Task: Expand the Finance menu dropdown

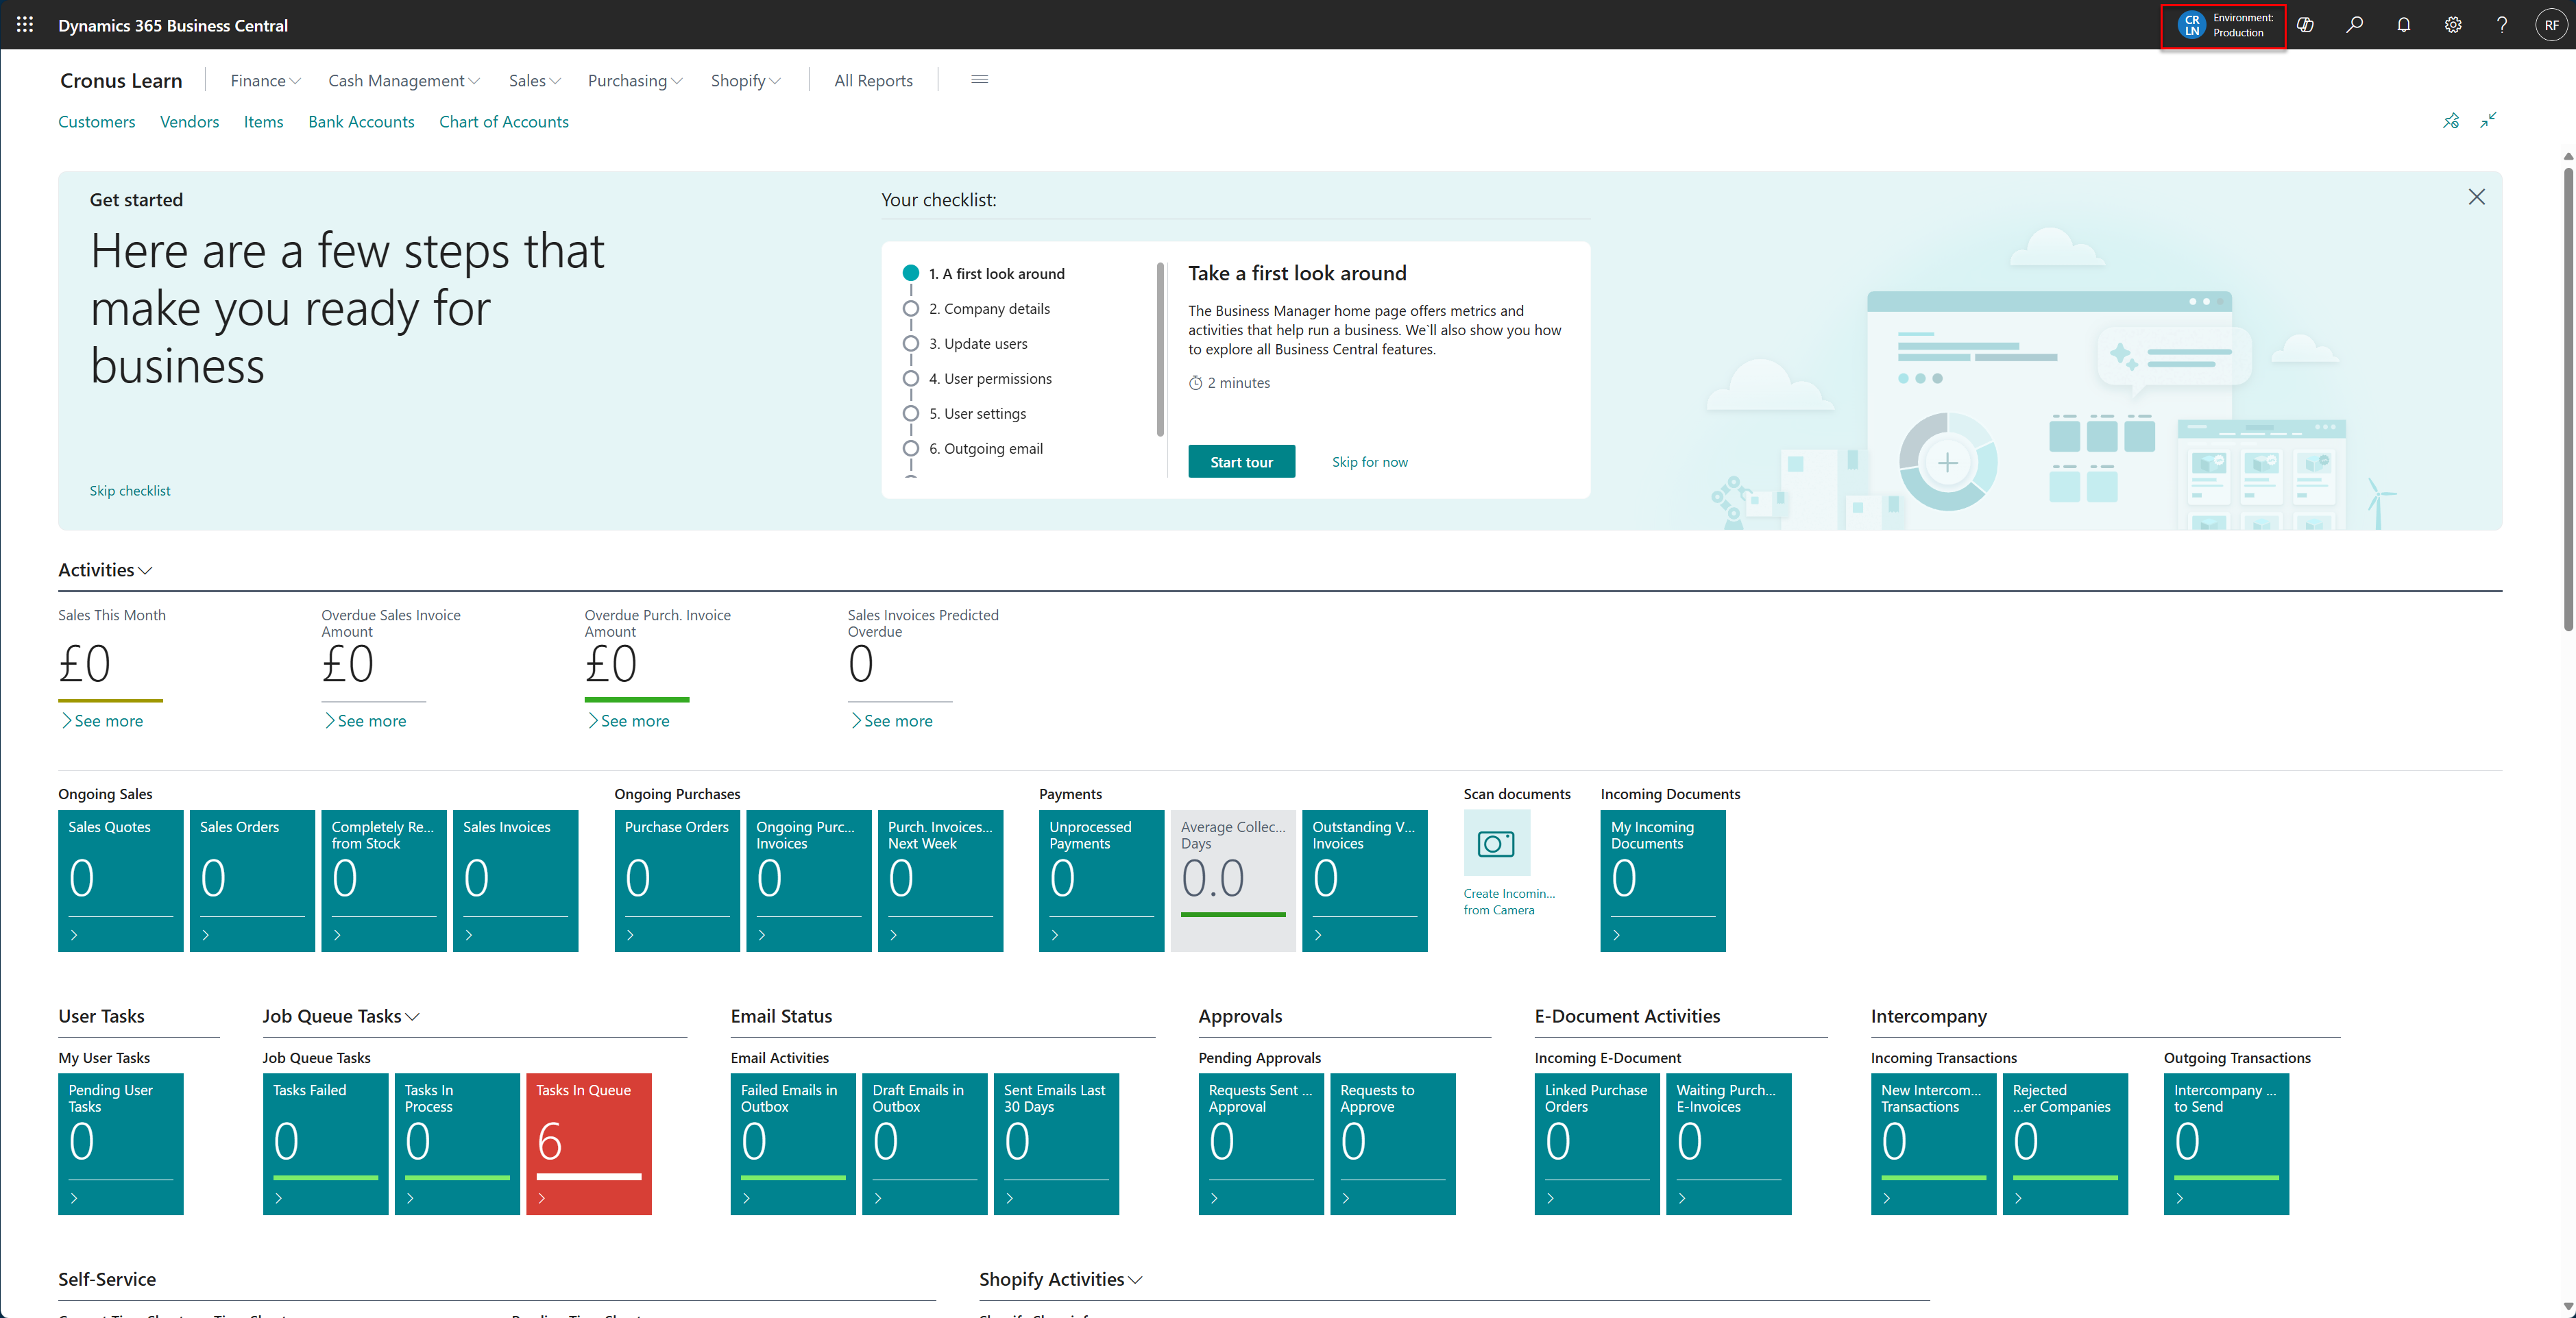Action: click(265, 81)
